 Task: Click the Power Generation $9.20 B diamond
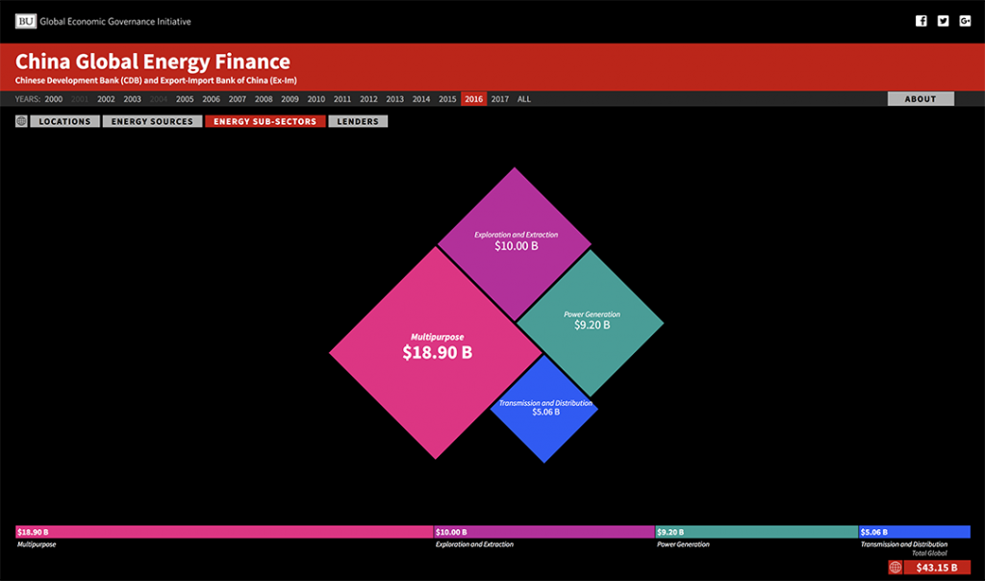(590, 323)
